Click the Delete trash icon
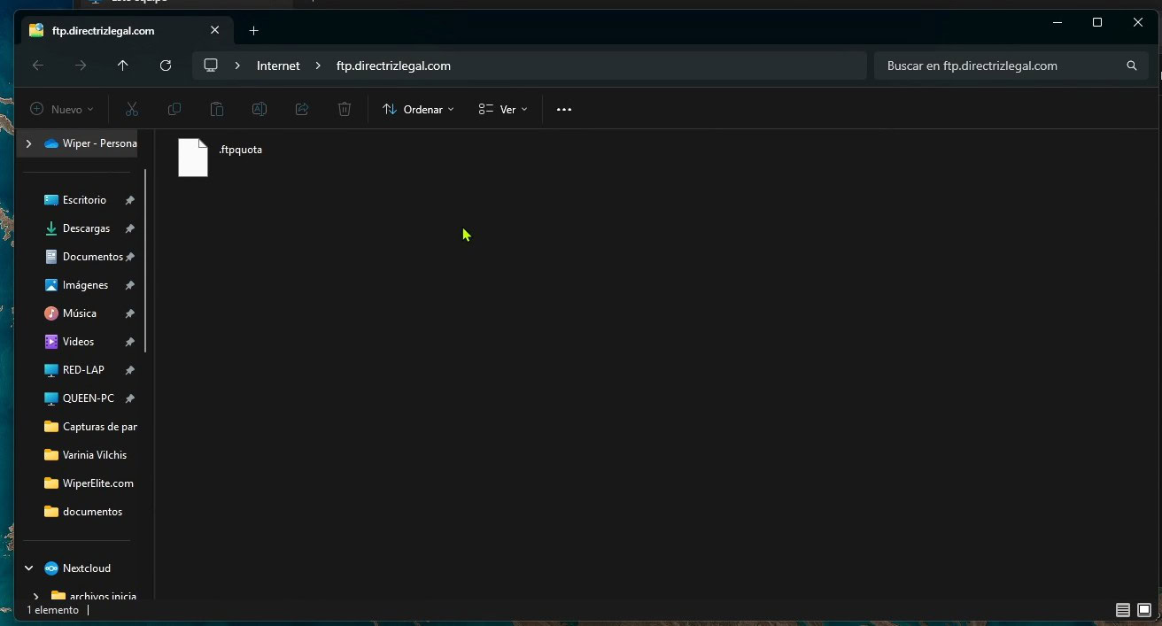The width and height of the screenshot is (1162, 626). 345,109
